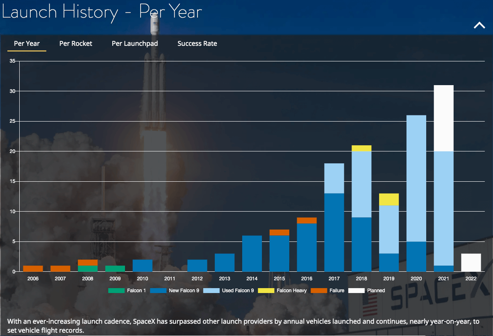Toggle the Falcon Heavy legend entry

283,291
